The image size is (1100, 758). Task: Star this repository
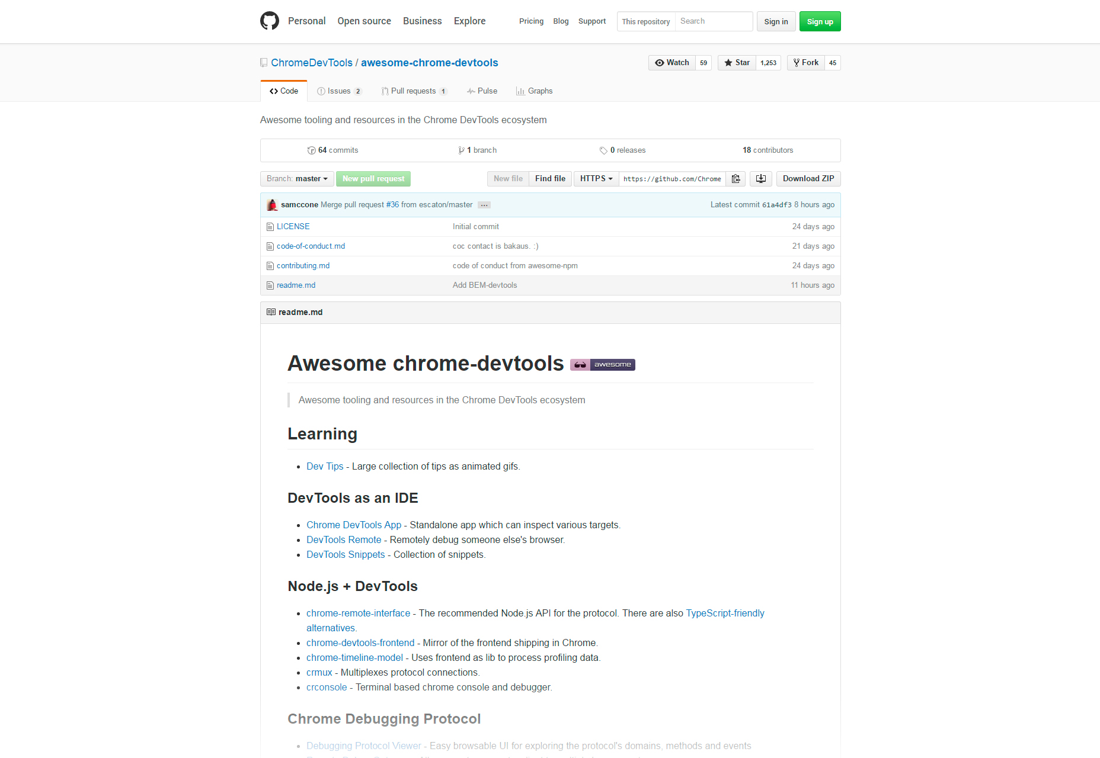[x=737, y=63]
